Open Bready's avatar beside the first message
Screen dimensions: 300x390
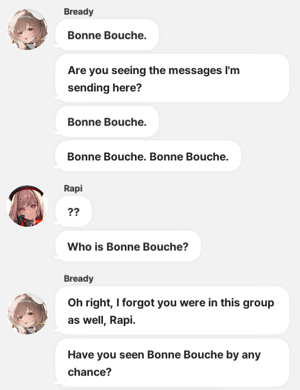27,29
